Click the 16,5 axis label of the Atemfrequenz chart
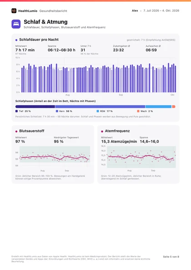The width and height of the screenshot is (191, 270). (103, 146)
